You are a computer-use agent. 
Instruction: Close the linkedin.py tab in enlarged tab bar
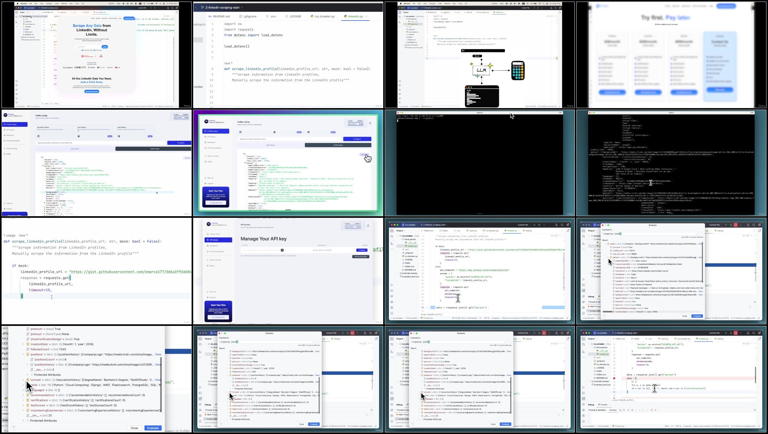(x=366, y=16)
